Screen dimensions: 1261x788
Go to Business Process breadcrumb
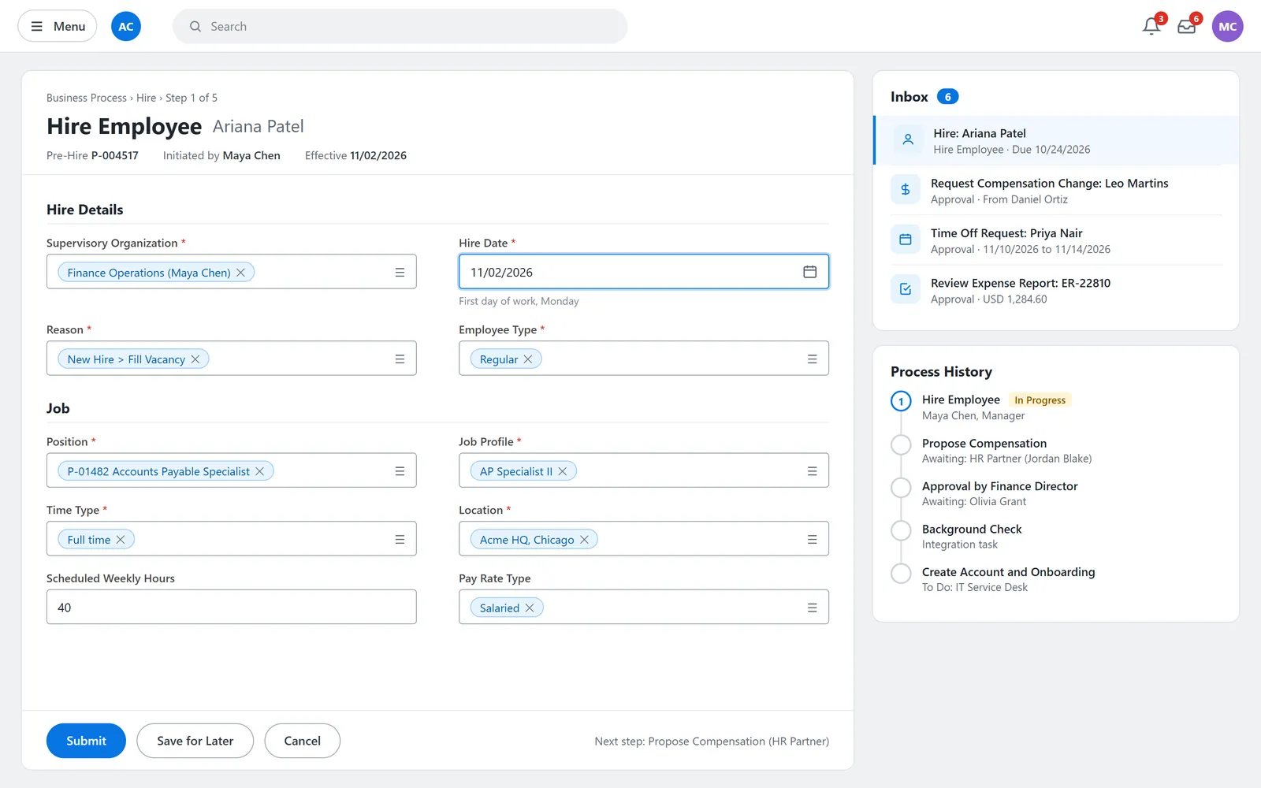(x=87, y=98)
